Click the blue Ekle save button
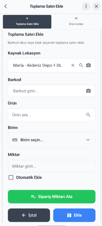Viewport: 102px width, 226px height. coord(74,215)
